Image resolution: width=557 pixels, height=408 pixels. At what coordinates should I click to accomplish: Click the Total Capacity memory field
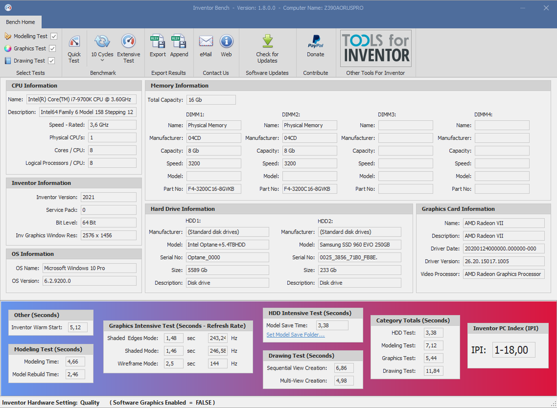click(x=211, y=100)
